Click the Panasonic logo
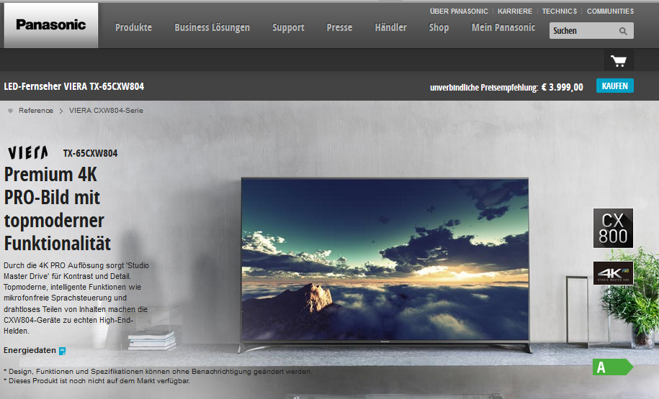Screen dimensions: 659x399 click(x=51, y=25)
